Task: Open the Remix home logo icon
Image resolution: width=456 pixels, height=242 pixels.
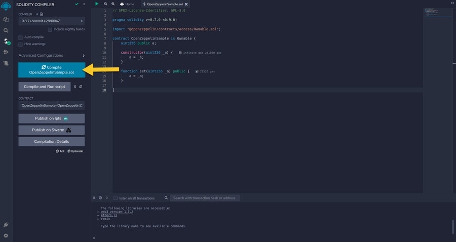Action: pyautogui.click(x=6, y=6)
